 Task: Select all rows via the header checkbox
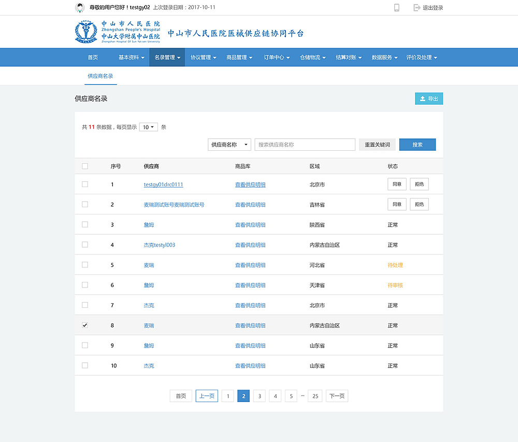click(x=84, y=166)
